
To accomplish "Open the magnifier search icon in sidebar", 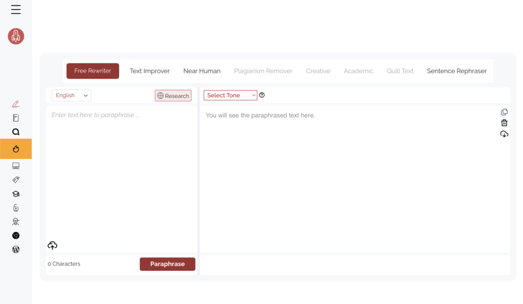I will [x=16, y=132].
